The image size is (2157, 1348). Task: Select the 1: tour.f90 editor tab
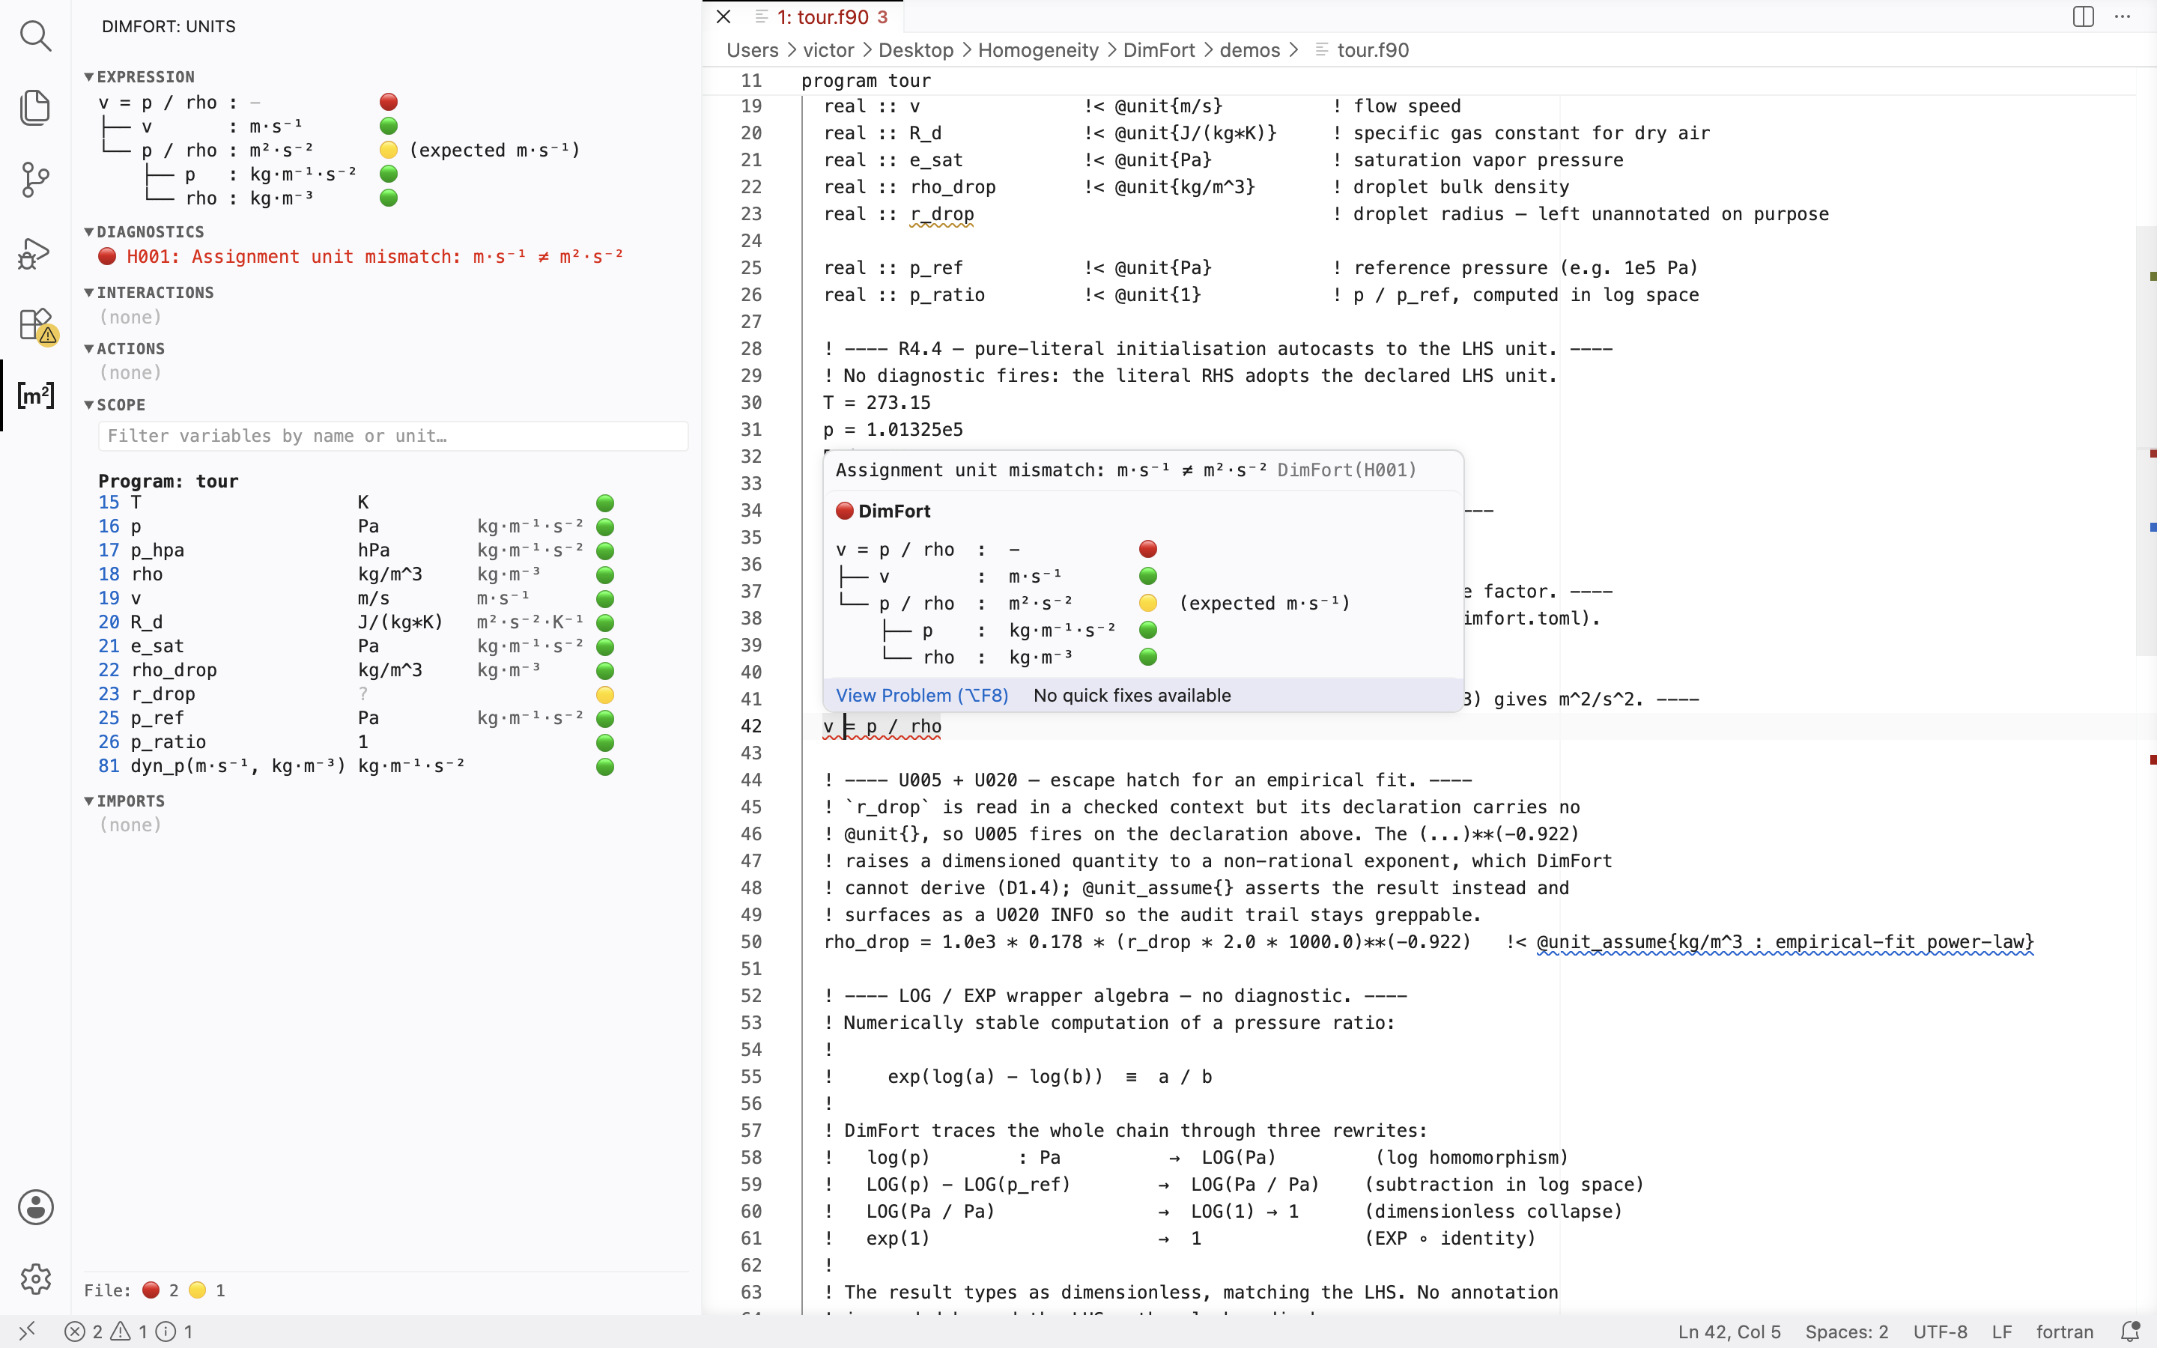tap(820, 17)
